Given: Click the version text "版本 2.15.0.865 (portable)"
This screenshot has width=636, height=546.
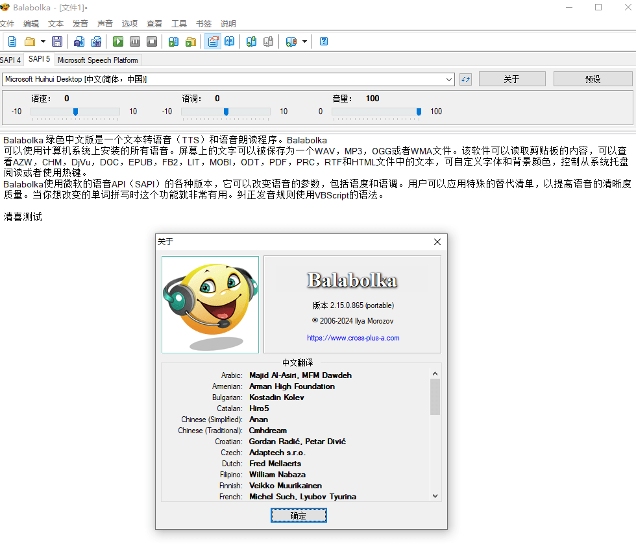Looking at the screenshot, I should coord(353,305).
